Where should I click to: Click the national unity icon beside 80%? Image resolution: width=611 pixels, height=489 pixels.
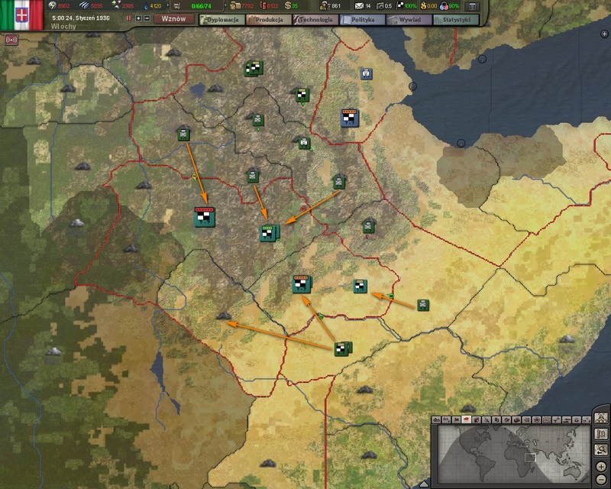[x=444, y=6]
